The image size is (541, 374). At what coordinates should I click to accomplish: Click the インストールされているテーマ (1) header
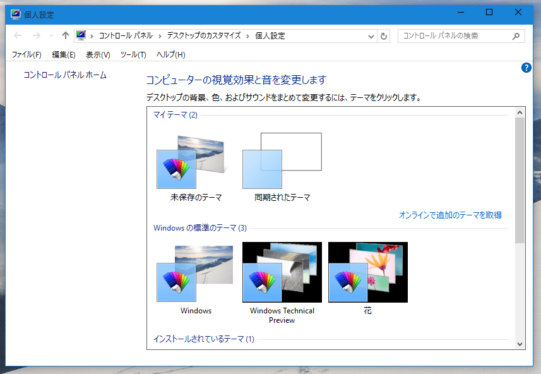point(203,339)
